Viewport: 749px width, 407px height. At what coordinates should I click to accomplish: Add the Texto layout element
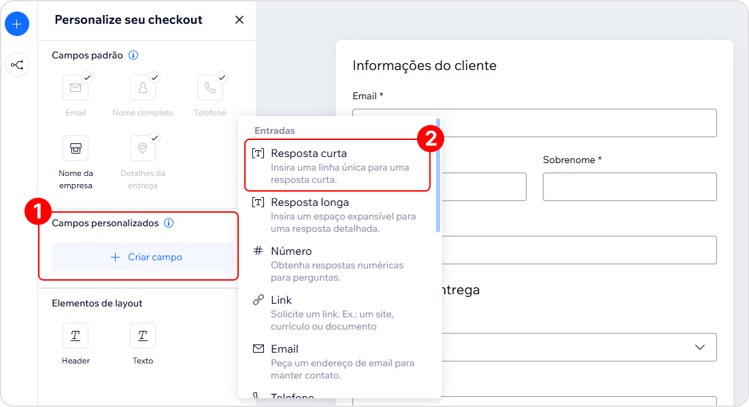pos(143,336)
